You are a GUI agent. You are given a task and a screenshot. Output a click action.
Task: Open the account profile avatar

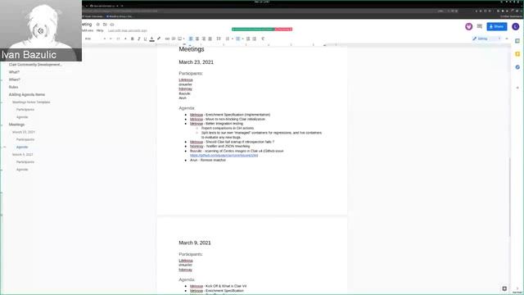pos(515,26)
